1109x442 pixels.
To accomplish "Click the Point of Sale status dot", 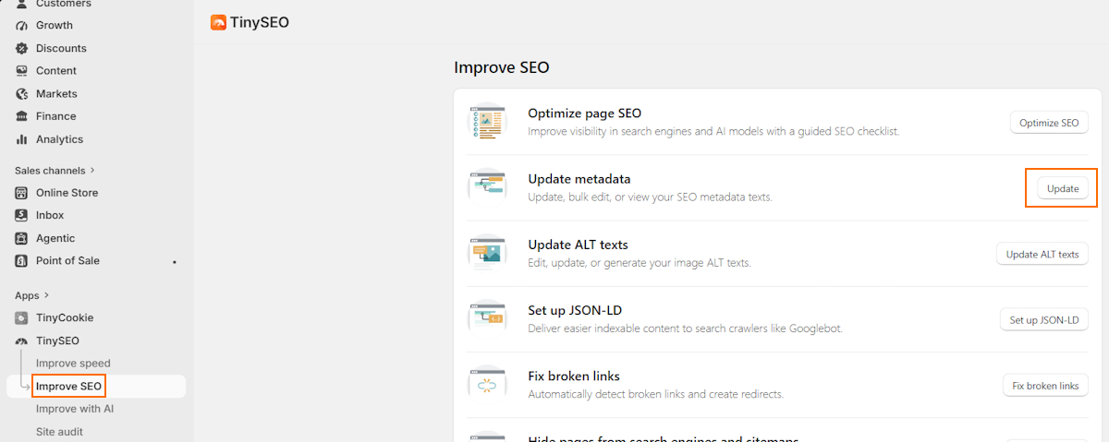I will coord(175,262).
